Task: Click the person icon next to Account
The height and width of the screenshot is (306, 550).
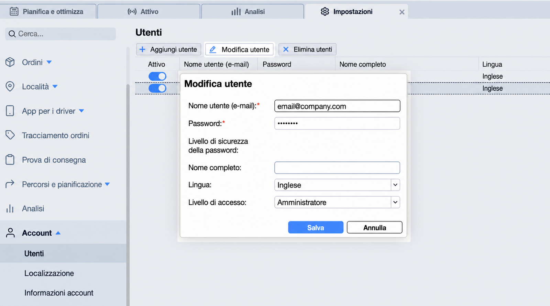Action: point(10,233)
